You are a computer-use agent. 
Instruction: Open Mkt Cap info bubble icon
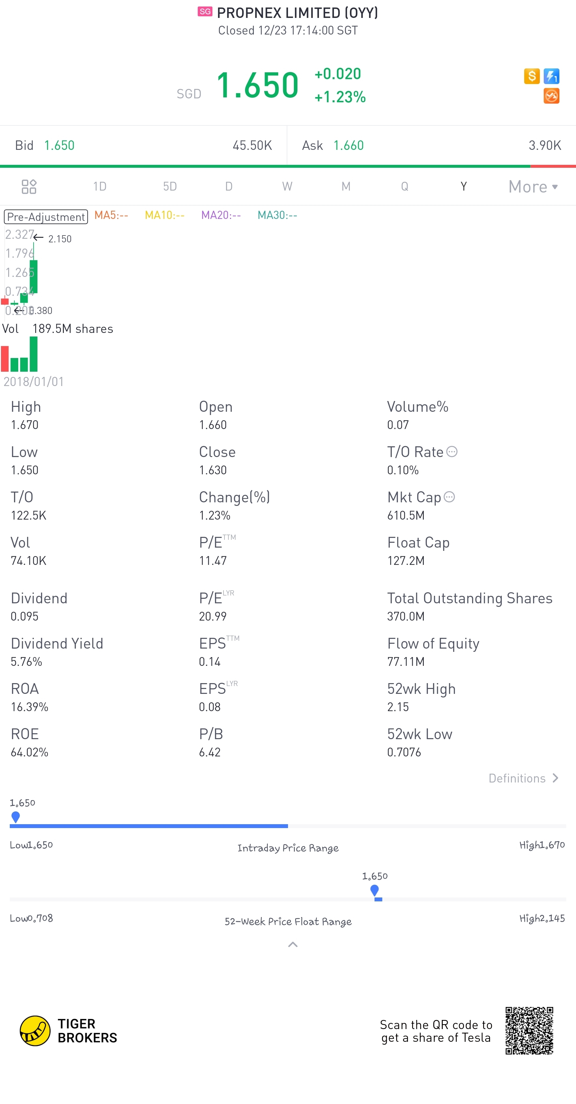coord(449,497)
